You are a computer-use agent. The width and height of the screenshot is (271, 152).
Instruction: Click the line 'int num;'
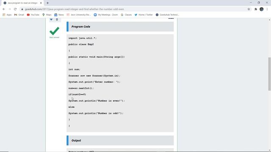tap(75, 69)
